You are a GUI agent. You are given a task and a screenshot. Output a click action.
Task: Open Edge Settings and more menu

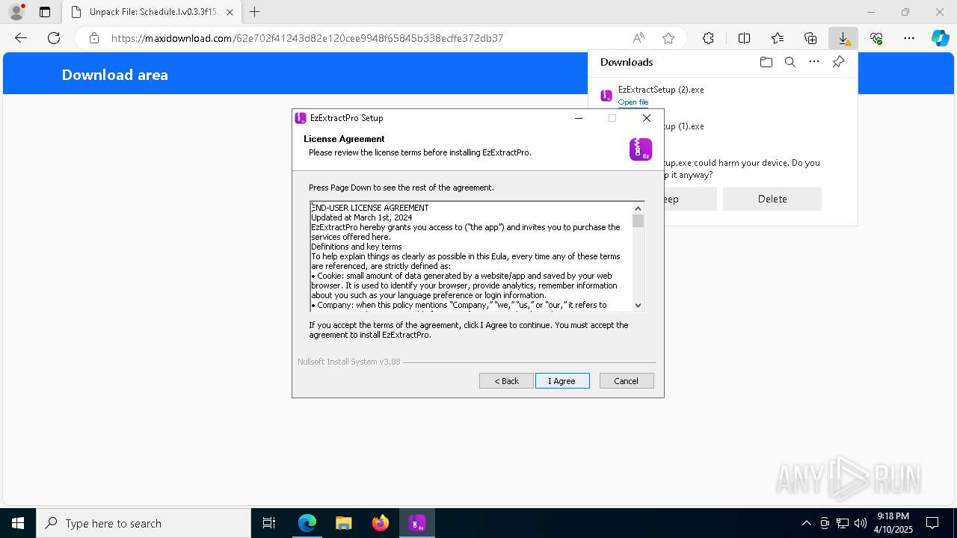pyautogui.click(x=909, y=38)
